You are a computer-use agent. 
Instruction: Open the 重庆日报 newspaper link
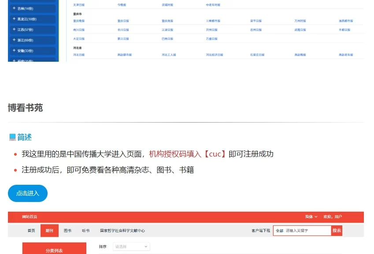coord(123,21)
